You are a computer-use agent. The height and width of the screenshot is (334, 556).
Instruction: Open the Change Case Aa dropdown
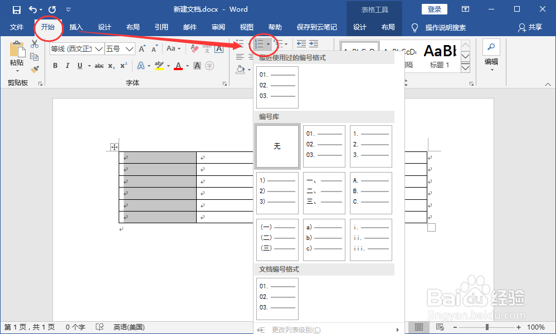pyautogui.click(x=173, y=48)
